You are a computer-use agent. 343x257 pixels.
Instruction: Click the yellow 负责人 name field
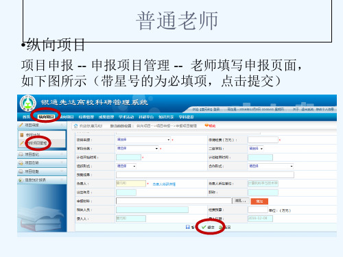(x=131, y=184)
